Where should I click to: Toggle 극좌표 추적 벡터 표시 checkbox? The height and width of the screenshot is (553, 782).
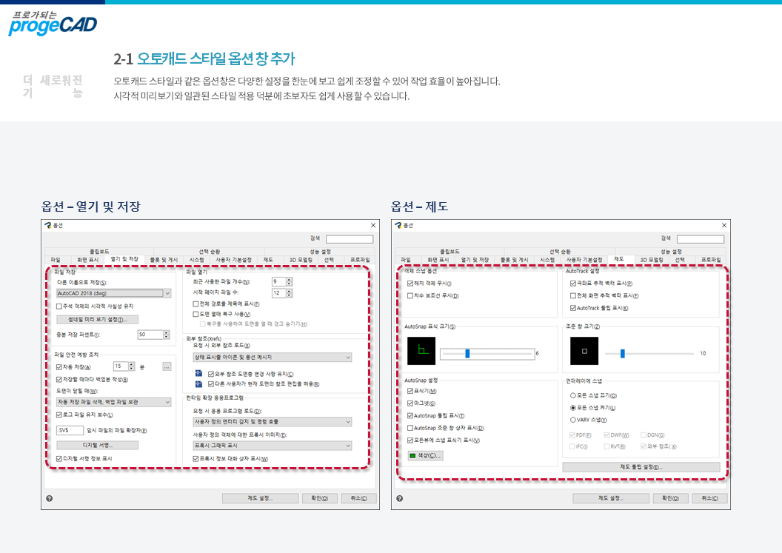tap(573, 284)
